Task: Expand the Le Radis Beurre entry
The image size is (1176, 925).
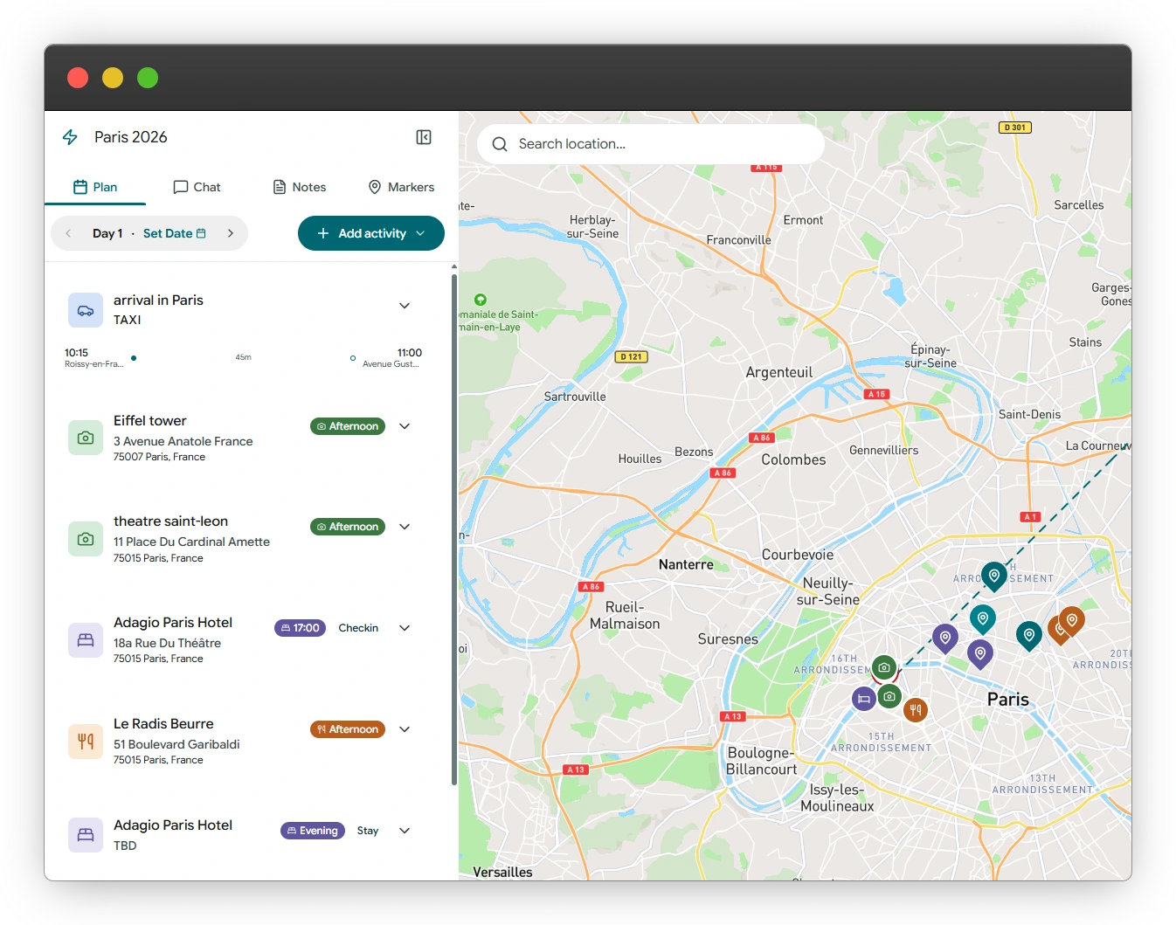Action: click(405, 729)
